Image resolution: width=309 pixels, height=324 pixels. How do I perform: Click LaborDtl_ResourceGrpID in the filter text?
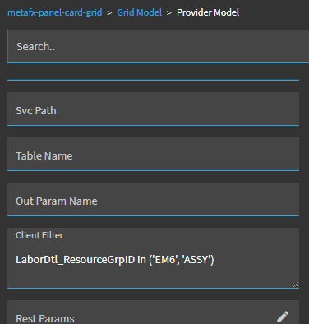tap(76, 259)
